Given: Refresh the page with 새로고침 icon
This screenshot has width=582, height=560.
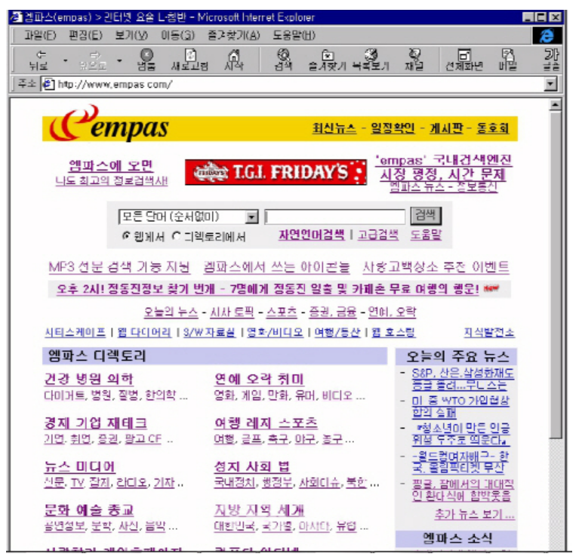Looking at the screenshot, I should click(190, 59).
